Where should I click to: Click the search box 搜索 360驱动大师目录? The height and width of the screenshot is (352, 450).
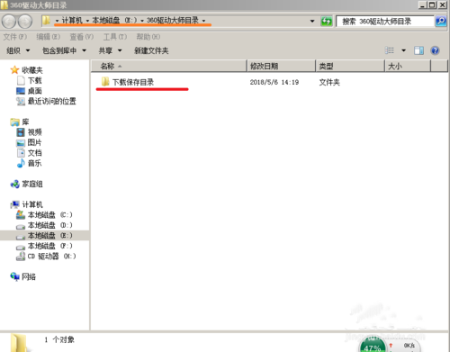click(x=385, y=22)
